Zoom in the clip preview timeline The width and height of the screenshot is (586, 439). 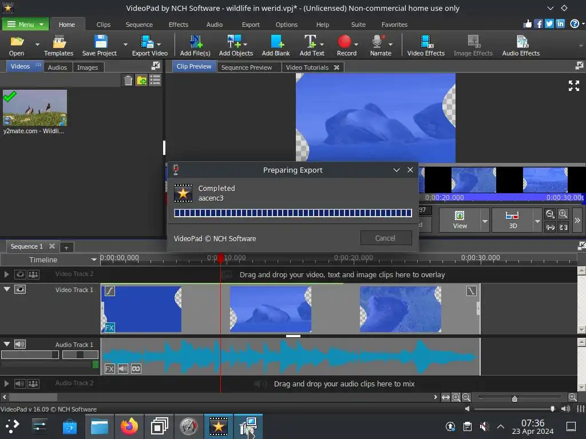pyautogui.click(x=563, y=214)
